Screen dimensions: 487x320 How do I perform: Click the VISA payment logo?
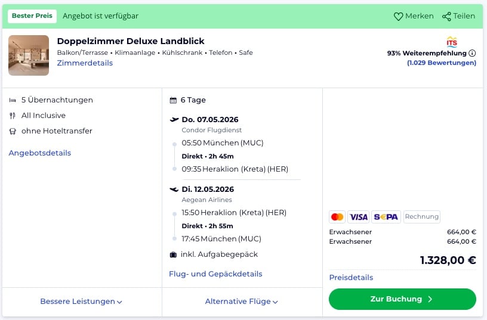pos(359,217)
